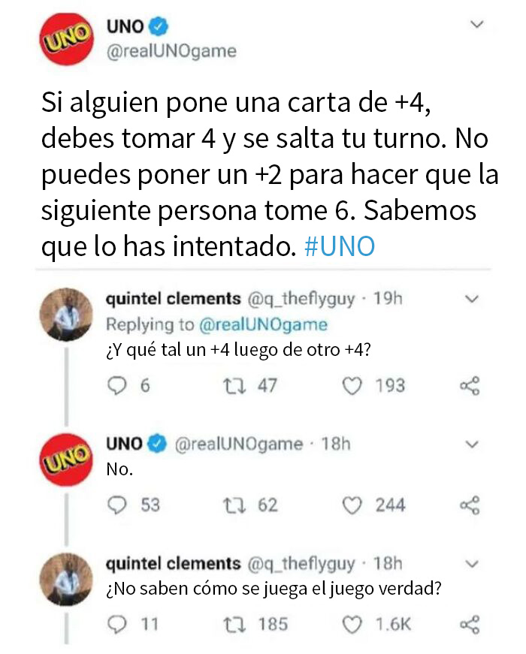Image resolution: width=526 pixels, height=654 pixels.
Task: Open the chevron menu on quintel's first reply
Action: (473, 298)
